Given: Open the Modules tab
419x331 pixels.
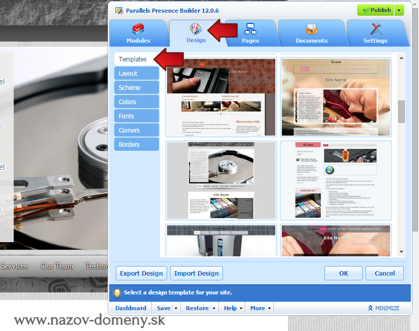Looking at the screenshot, I should (x=138, y=34).
